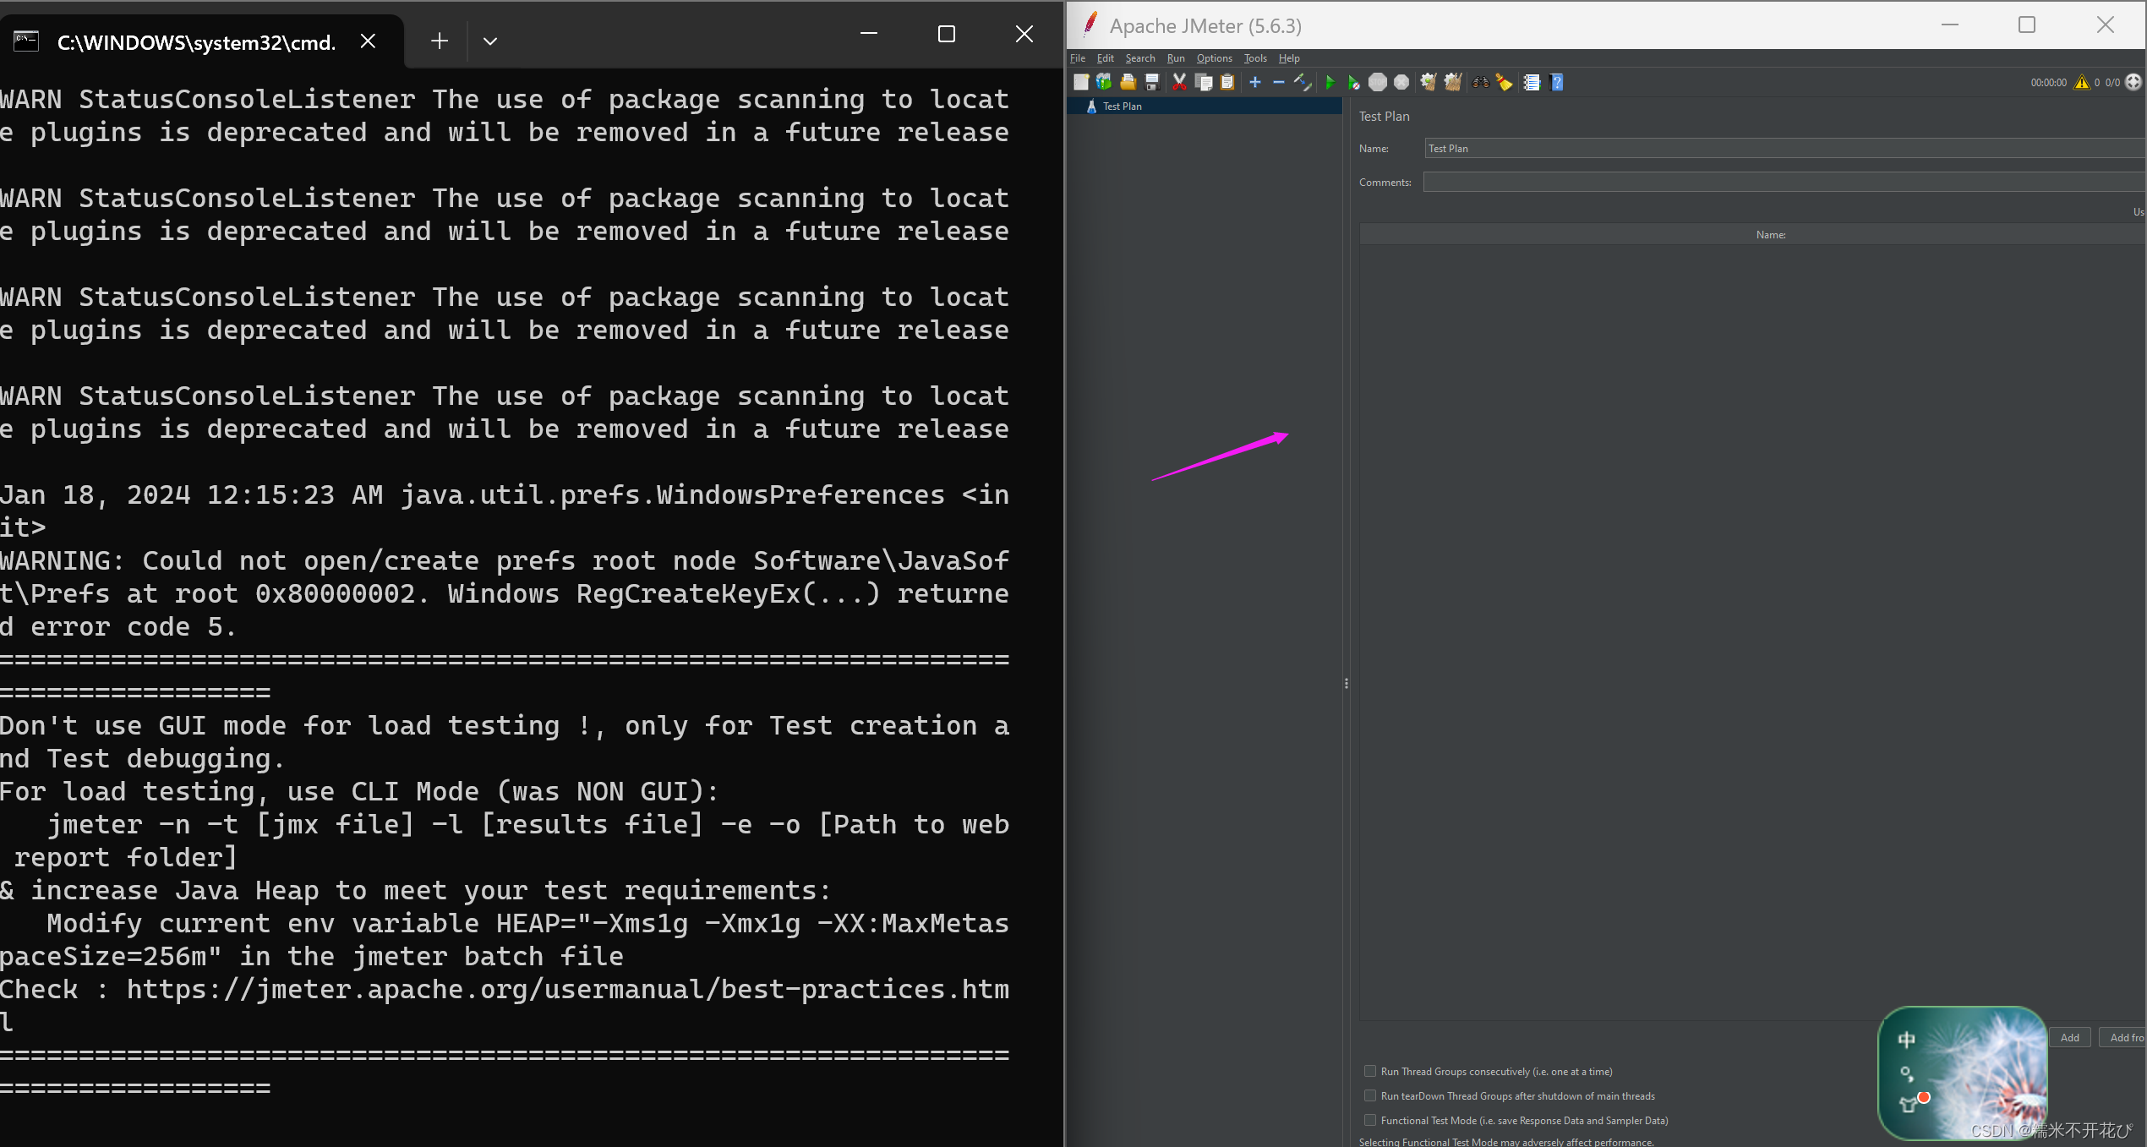The image size is (2147, 1147).
Task: Click the Add variable button
Action: 2069,1037
